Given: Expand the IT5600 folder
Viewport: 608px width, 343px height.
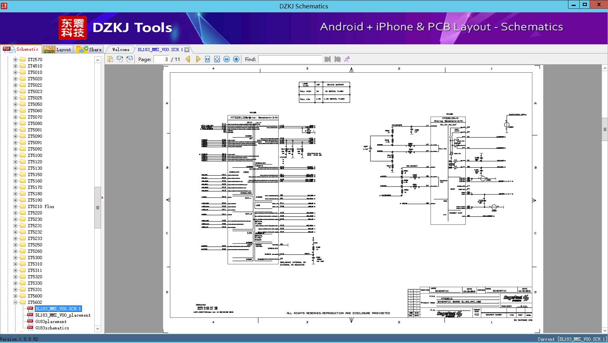Looking at the screenshot, I should (16, 296).
